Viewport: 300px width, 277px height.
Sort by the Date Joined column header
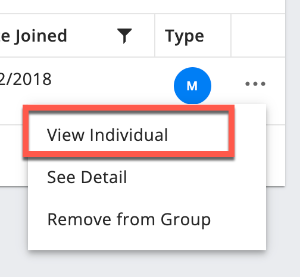click(x=33, y=36)
